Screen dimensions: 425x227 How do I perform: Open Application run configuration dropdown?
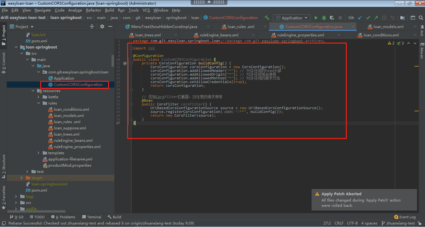coord(291,18)
